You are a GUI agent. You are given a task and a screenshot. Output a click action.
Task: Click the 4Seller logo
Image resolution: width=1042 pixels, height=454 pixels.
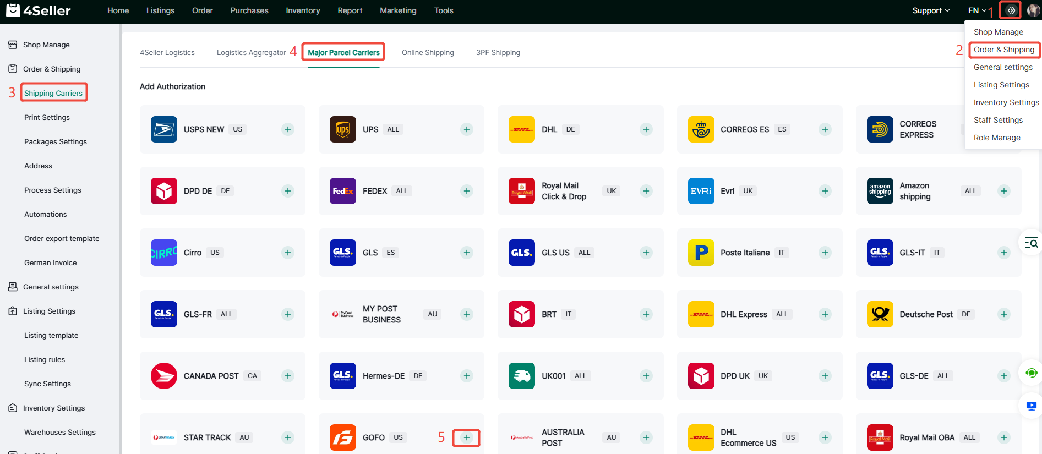click(38, 10)
